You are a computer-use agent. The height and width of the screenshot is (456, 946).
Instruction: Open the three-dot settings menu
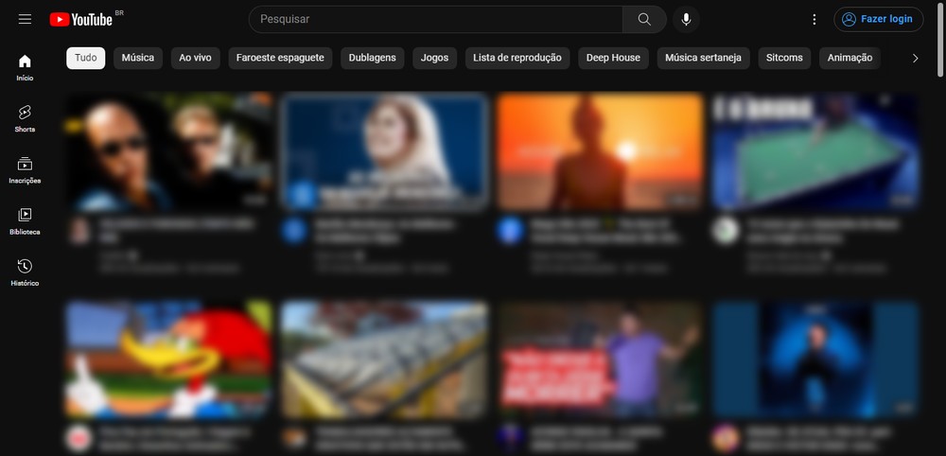click(815, 19)
